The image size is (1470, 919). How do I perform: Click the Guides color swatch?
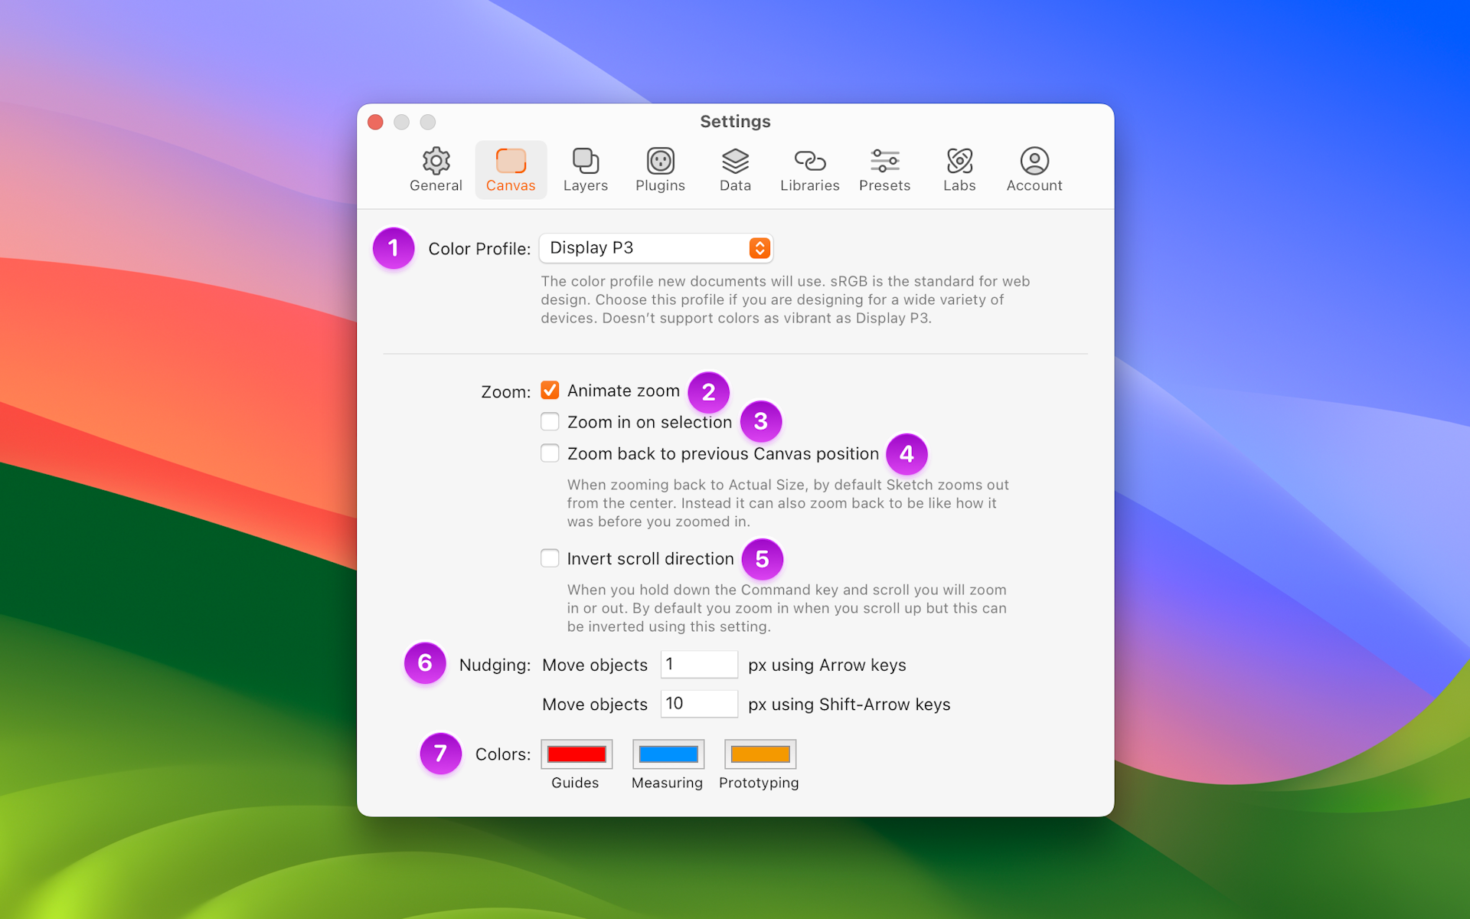[x=577, y=754]
